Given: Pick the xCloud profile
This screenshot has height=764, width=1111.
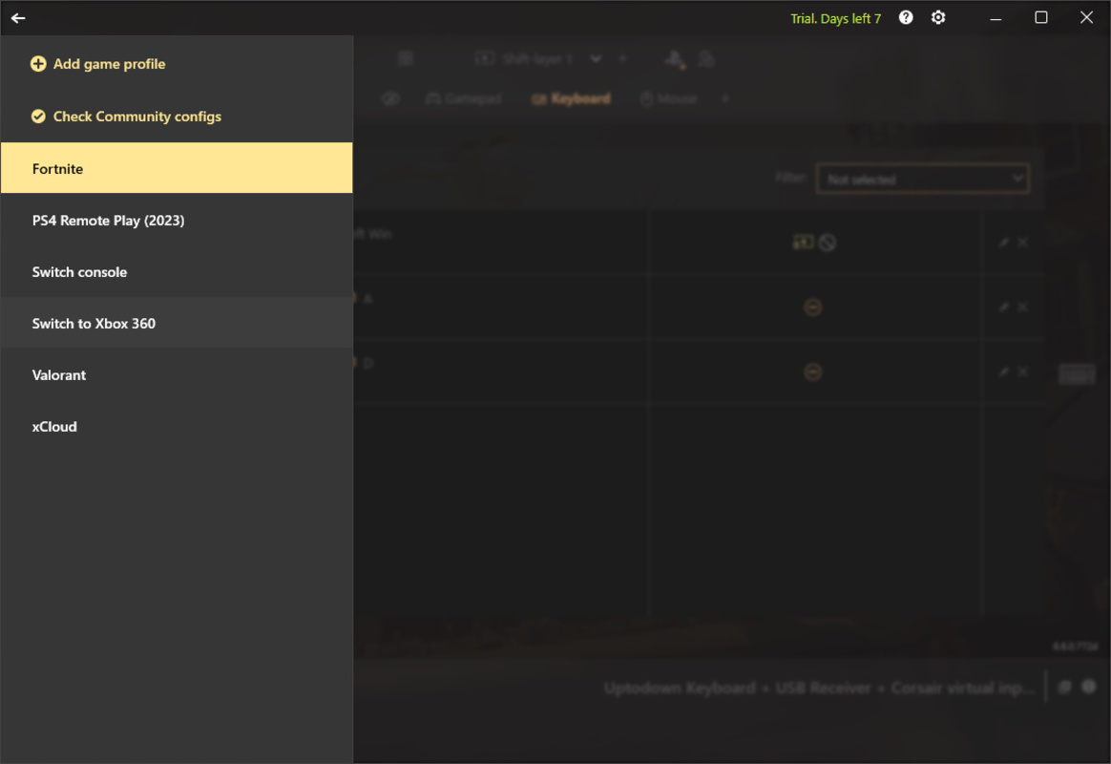Looking at the screenshot, I should 177,427.
